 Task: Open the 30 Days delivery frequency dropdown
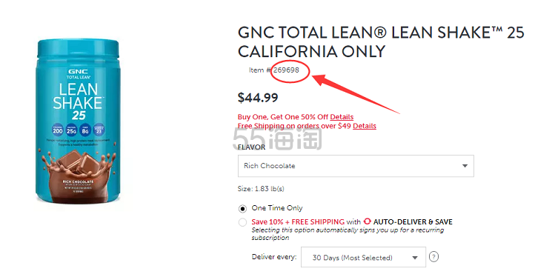363,257
